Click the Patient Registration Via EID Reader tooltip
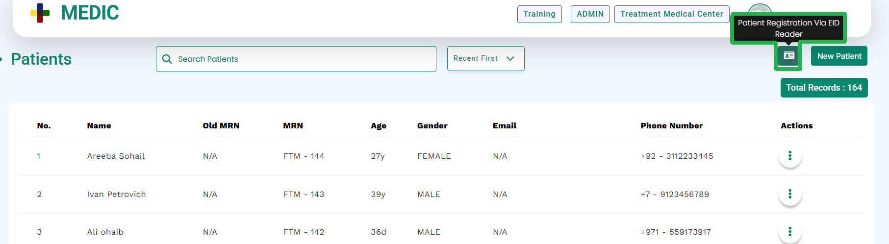Viewport: 889px width, 244px height. pos(788,28)
